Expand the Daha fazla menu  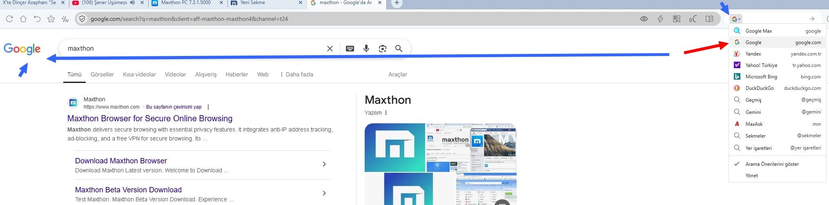coord(296,74)
